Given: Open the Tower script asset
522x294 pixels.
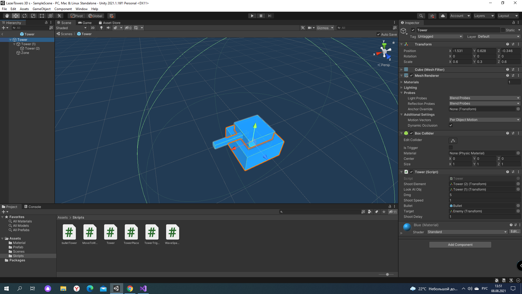Looking at the screenshot, I should 111,234.
